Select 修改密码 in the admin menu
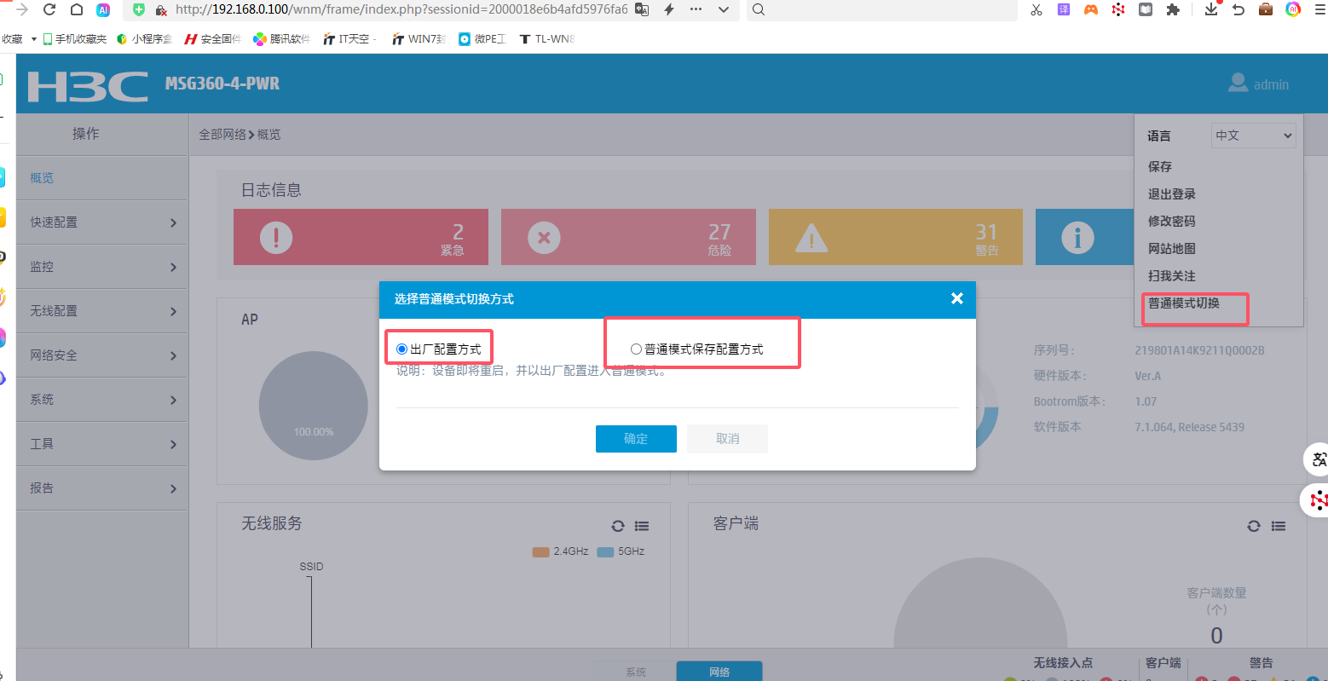1328x681 pixels. [1172, 221]
